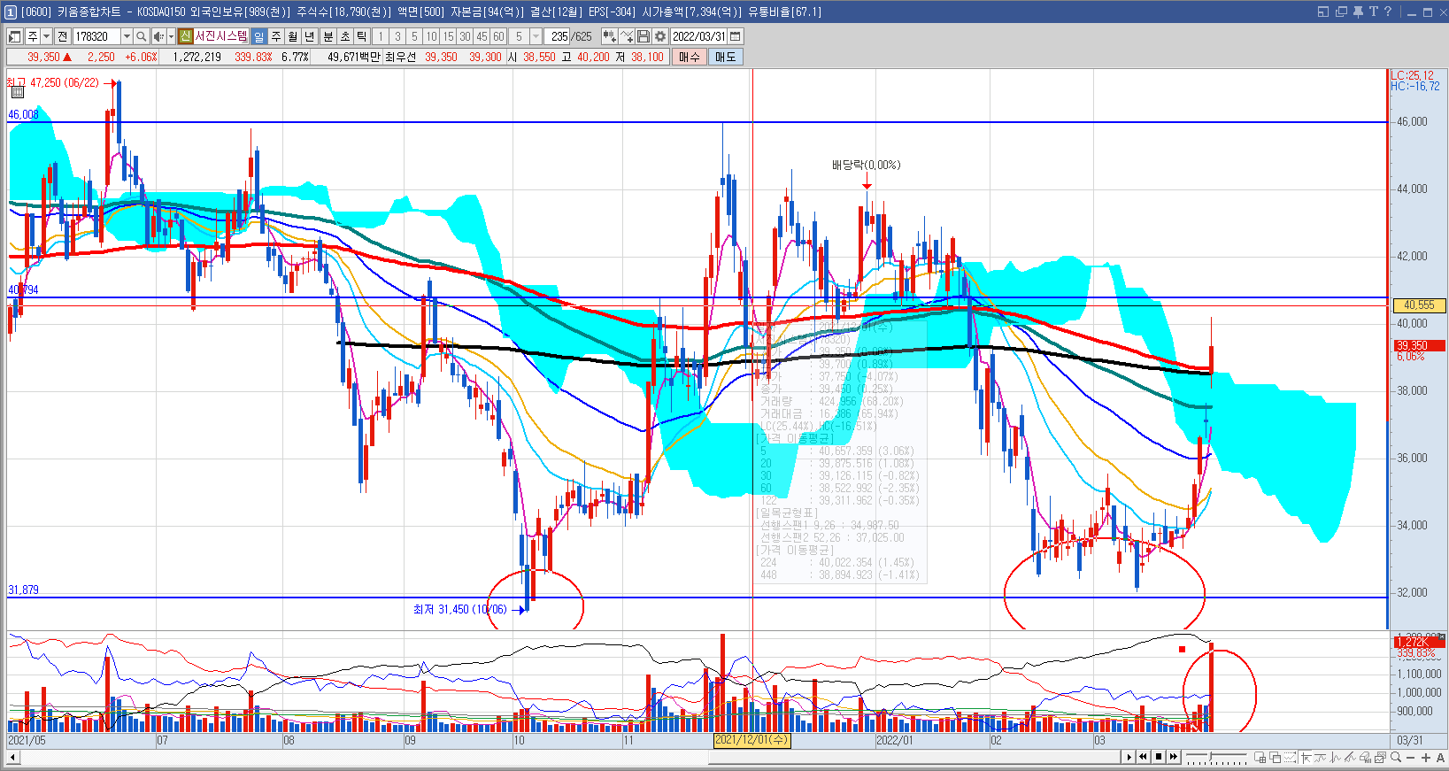
Task: Select the 분 minute period
Action: [328, 36]
